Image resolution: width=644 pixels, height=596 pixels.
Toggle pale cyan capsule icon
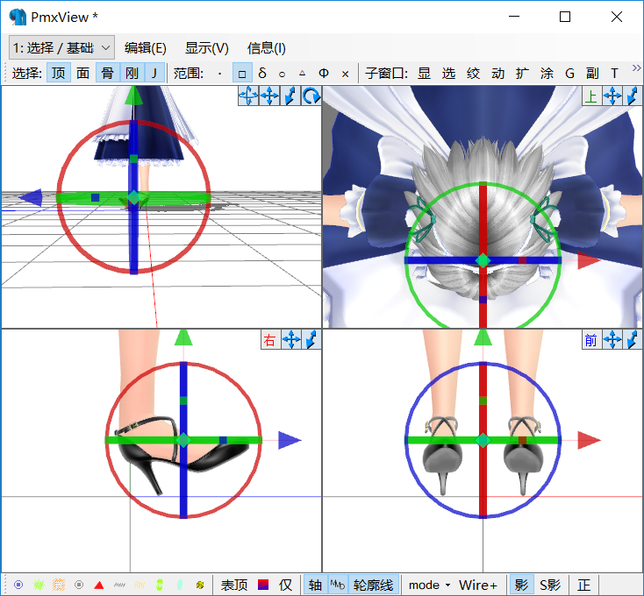pyautogui.click(x=180, y=585)
